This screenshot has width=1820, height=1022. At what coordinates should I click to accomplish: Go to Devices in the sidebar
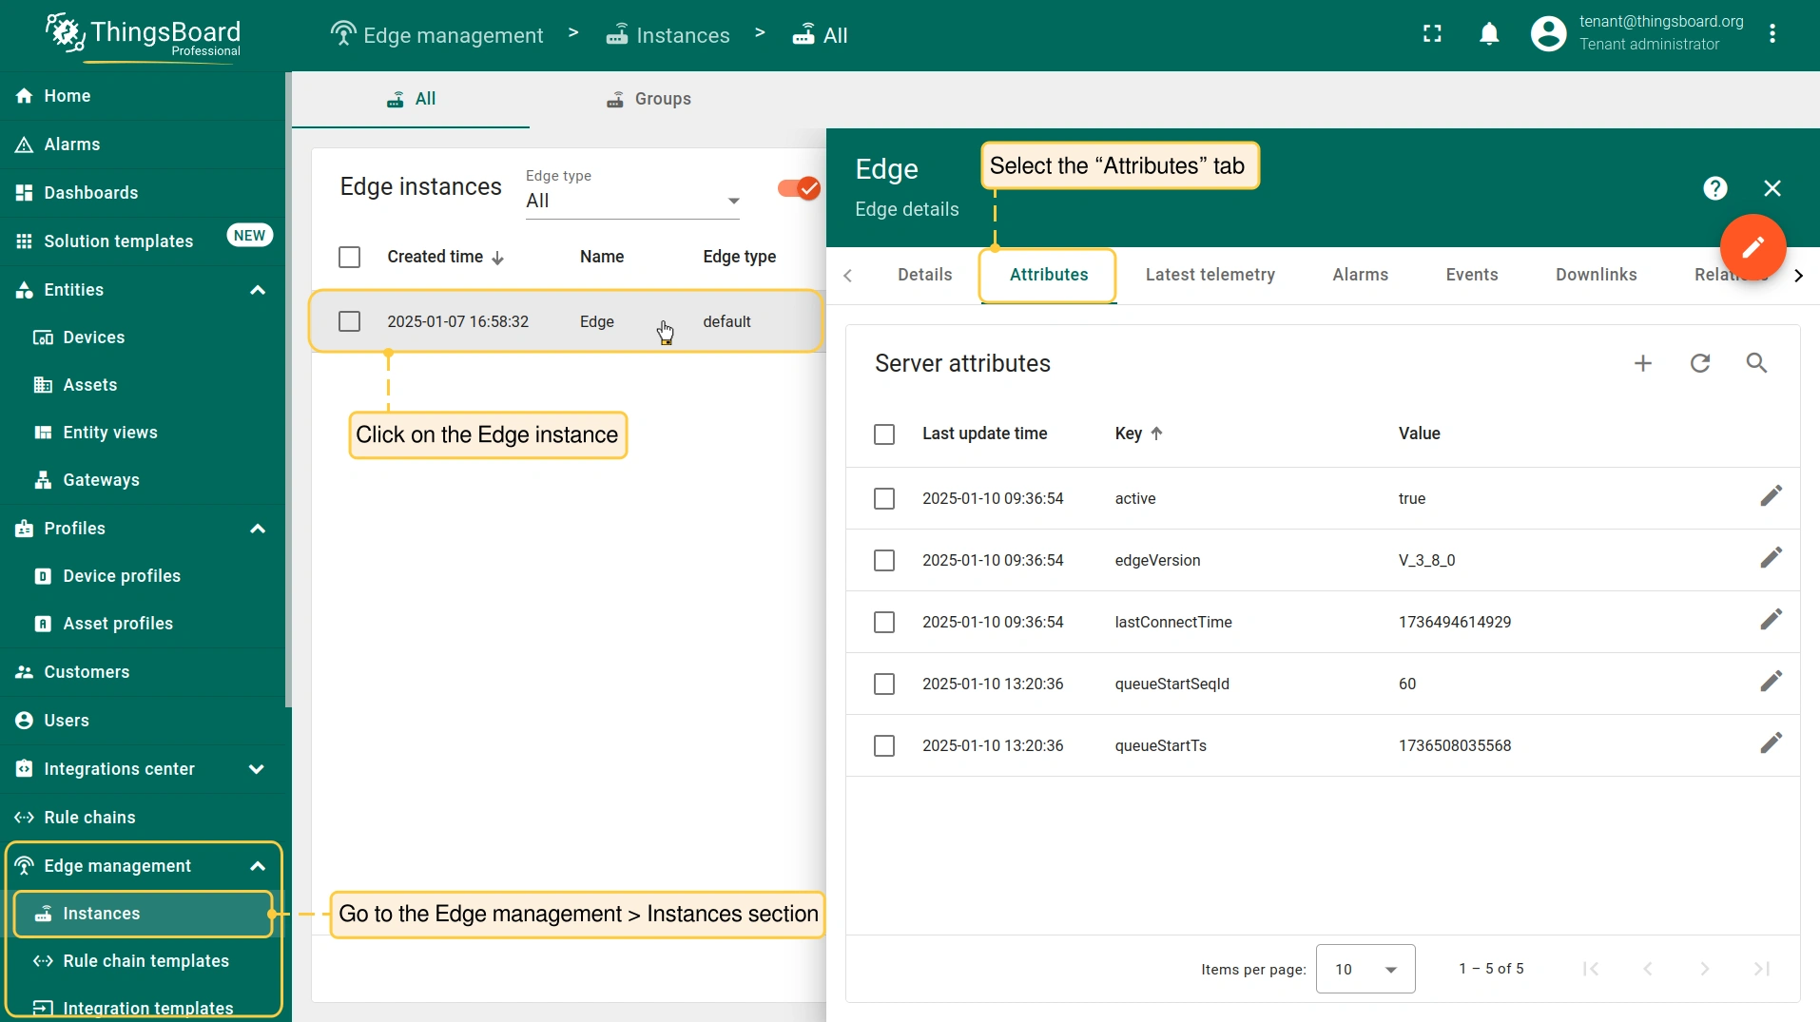(93, 337)
